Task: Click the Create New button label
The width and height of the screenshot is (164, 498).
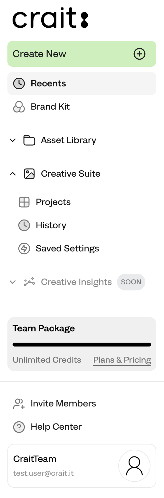Action: point(39,54)
